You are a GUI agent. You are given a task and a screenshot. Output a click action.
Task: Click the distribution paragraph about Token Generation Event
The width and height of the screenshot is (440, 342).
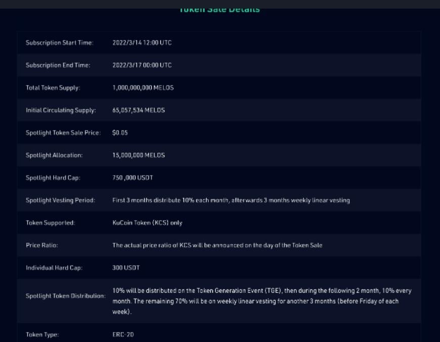(262, 301)
